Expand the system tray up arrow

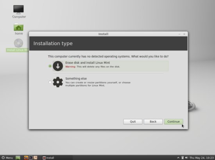(x=178, y=158)
